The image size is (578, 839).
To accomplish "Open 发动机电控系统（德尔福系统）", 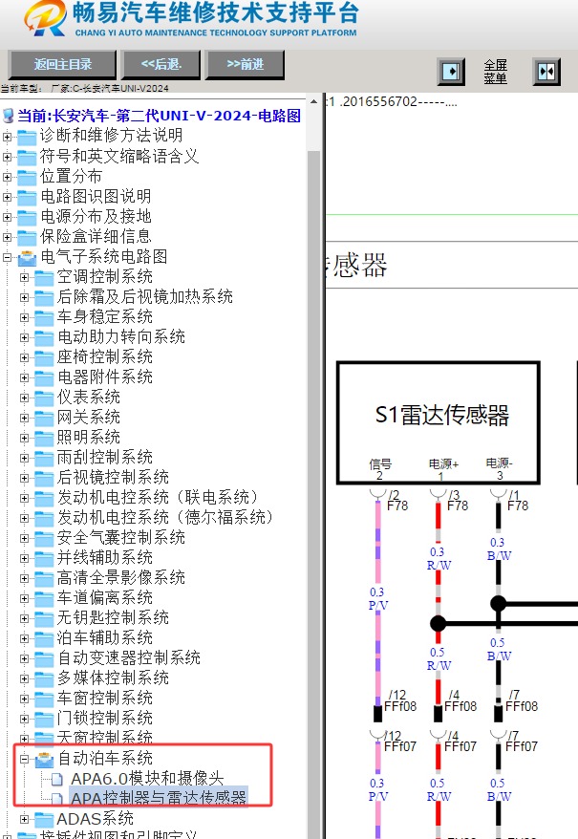I will [x=165, y=517].
